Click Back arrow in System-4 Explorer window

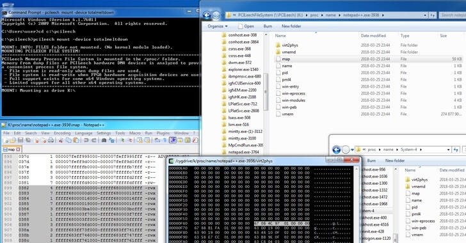click(337, 150)
